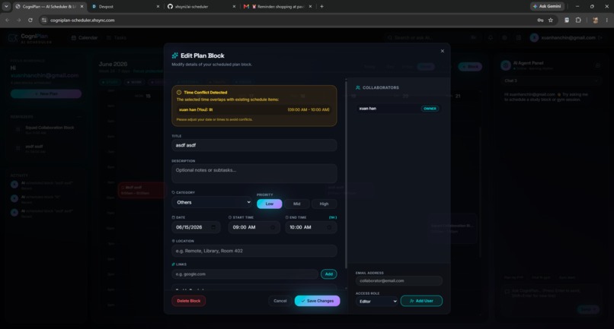Click the Start Time field 09:00 AM

point(254,227)
